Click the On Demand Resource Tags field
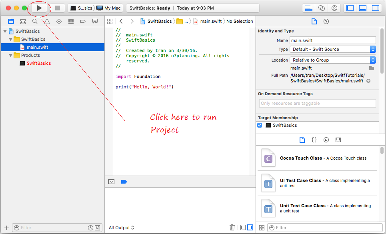The image size is (386, 234). point(318,103)
